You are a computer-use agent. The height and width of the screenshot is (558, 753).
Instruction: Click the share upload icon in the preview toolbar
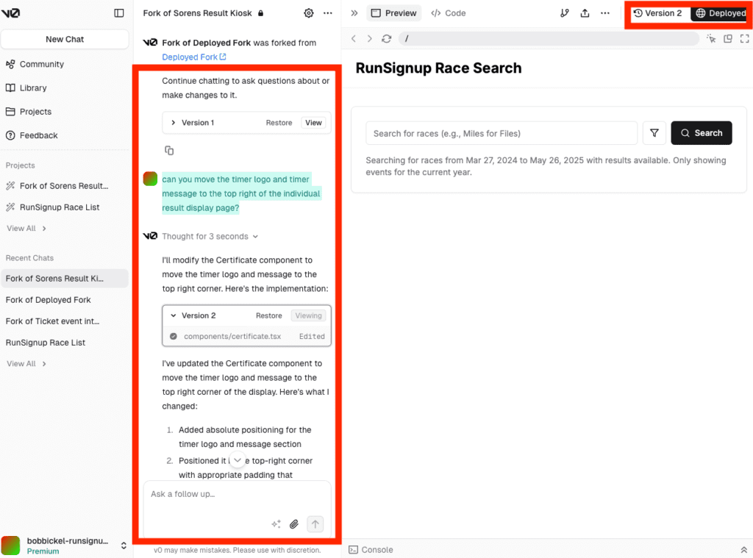point(585,13)
